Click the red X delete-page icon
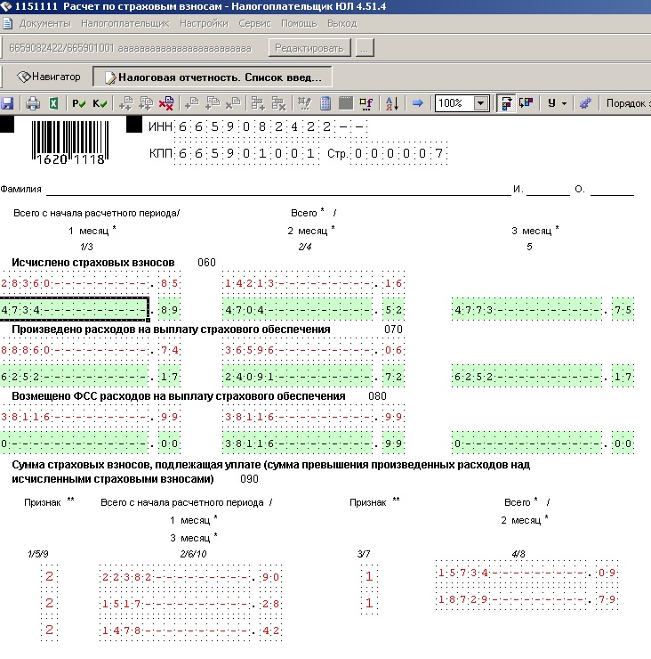This screenshot has height=659, width=651. click(x=165, y=103)
